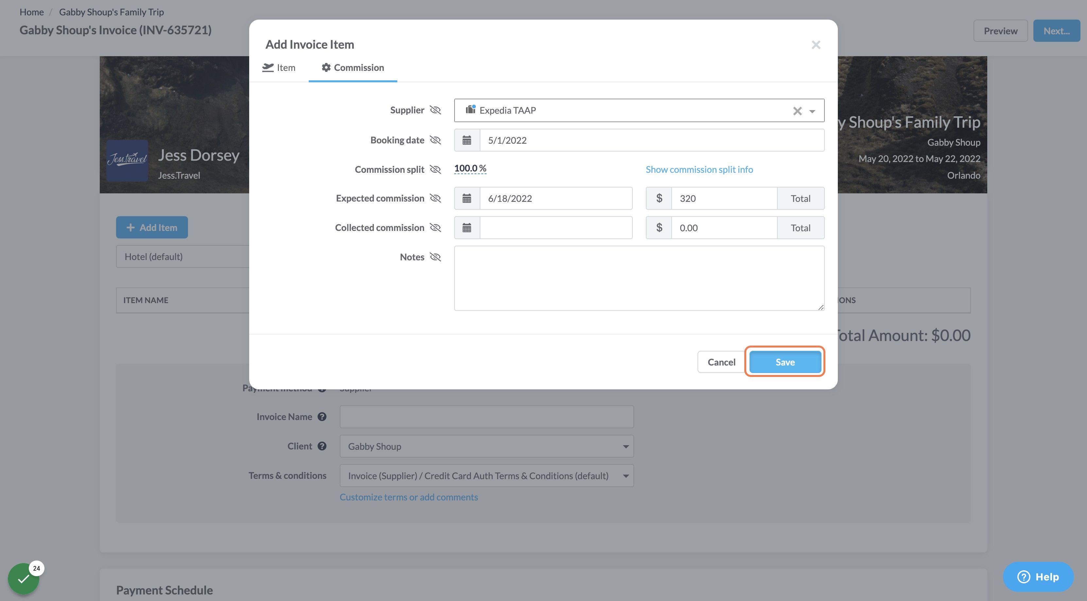
Task: Click Expected commission date field 6/18/2022
Action: tap(556, 199)
